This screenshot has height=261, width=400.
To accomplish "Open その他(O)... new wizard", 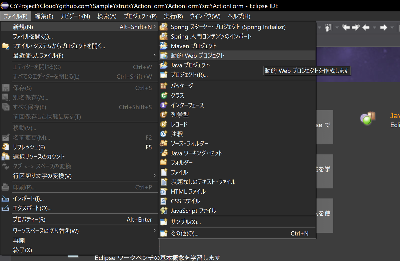I will [x=237, y=234].
